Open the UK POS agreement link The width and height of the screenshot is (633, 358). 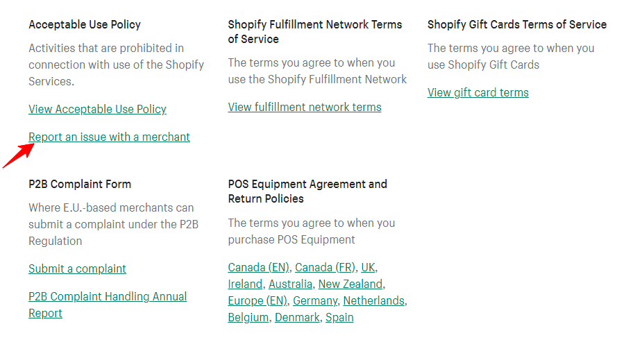[368, 267]
